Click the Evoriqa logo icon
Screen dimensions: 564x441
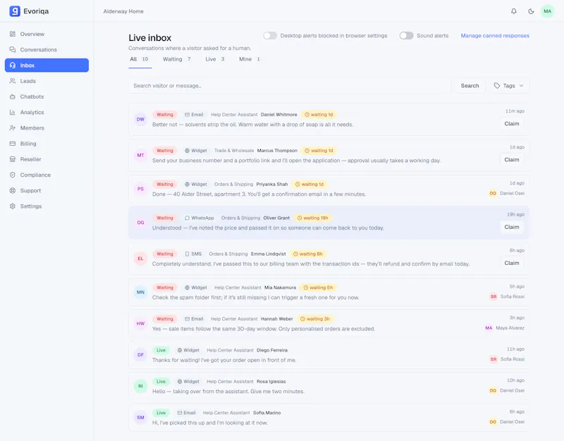(x=15, y=11)
